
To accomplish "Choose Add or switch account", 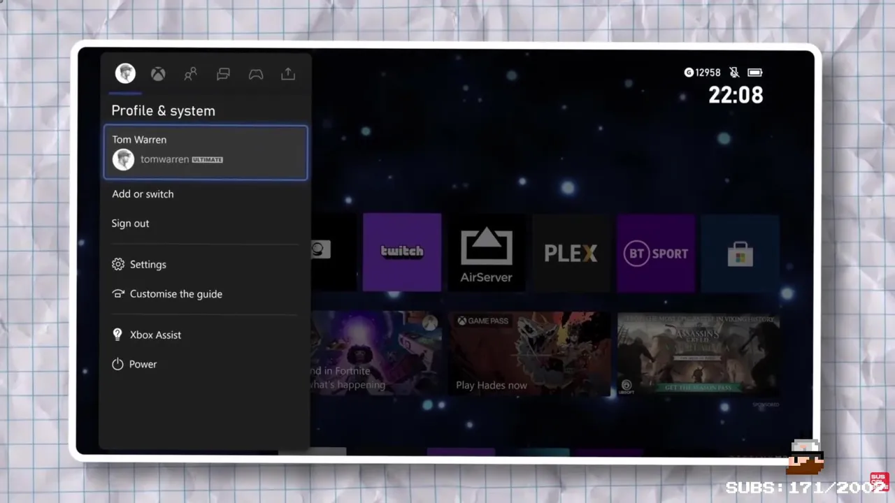I will point(143,194).
